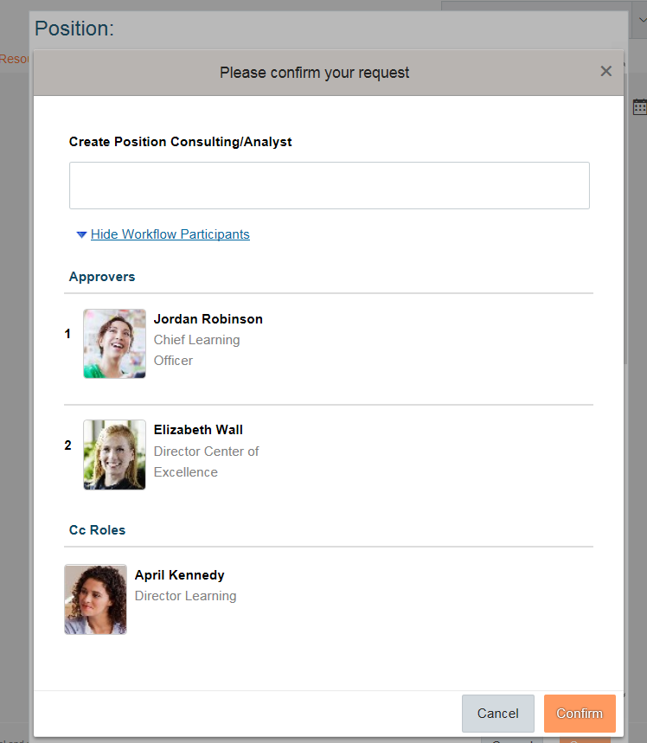
Task: Open April Kennedy's profile photo
Action: pyautogui.click(x=95, y=599)
